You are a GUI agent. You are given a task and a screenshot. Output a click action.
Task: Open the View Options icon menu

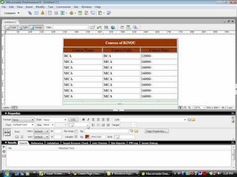point(128,28)
